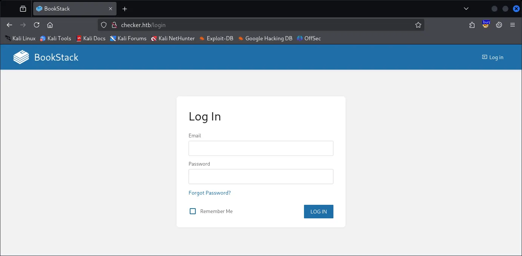The image size is (522, 256).
Task: Select the BookStack tab in the tab strip
Action: coord(75,9)
